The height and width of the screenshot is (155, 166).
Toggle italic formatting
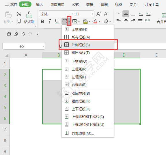click(x=50, y=21)
